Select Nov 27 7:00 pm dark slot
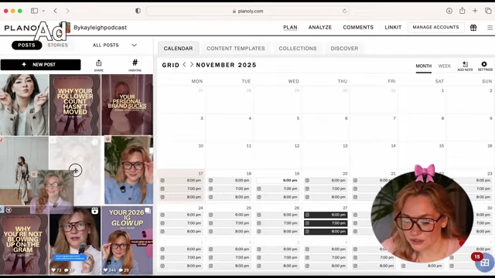The width and height of the screenshot is (495, 278). pyautogui.click(x=326, y=223)
